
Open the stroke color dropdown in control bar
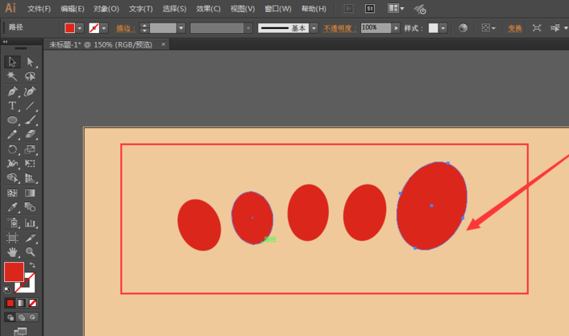(x=106, y=27)
